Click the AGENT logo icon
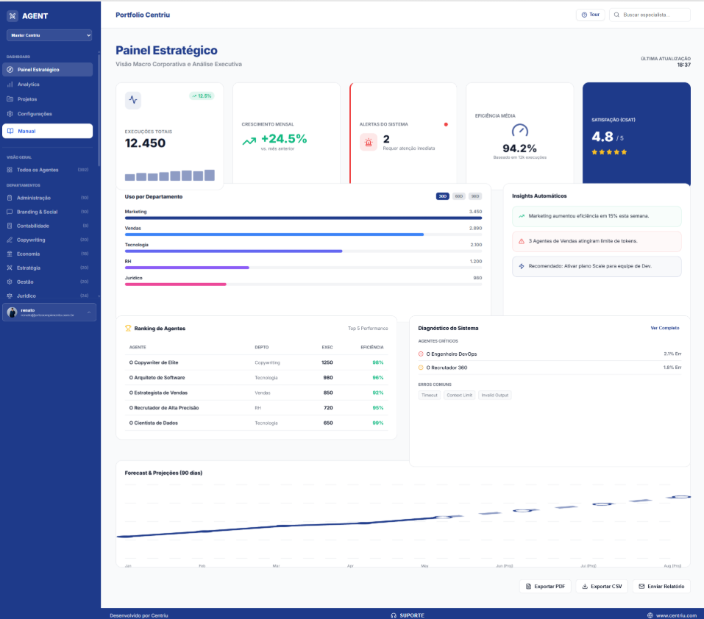Screen dimensions: 704x619 13,16
